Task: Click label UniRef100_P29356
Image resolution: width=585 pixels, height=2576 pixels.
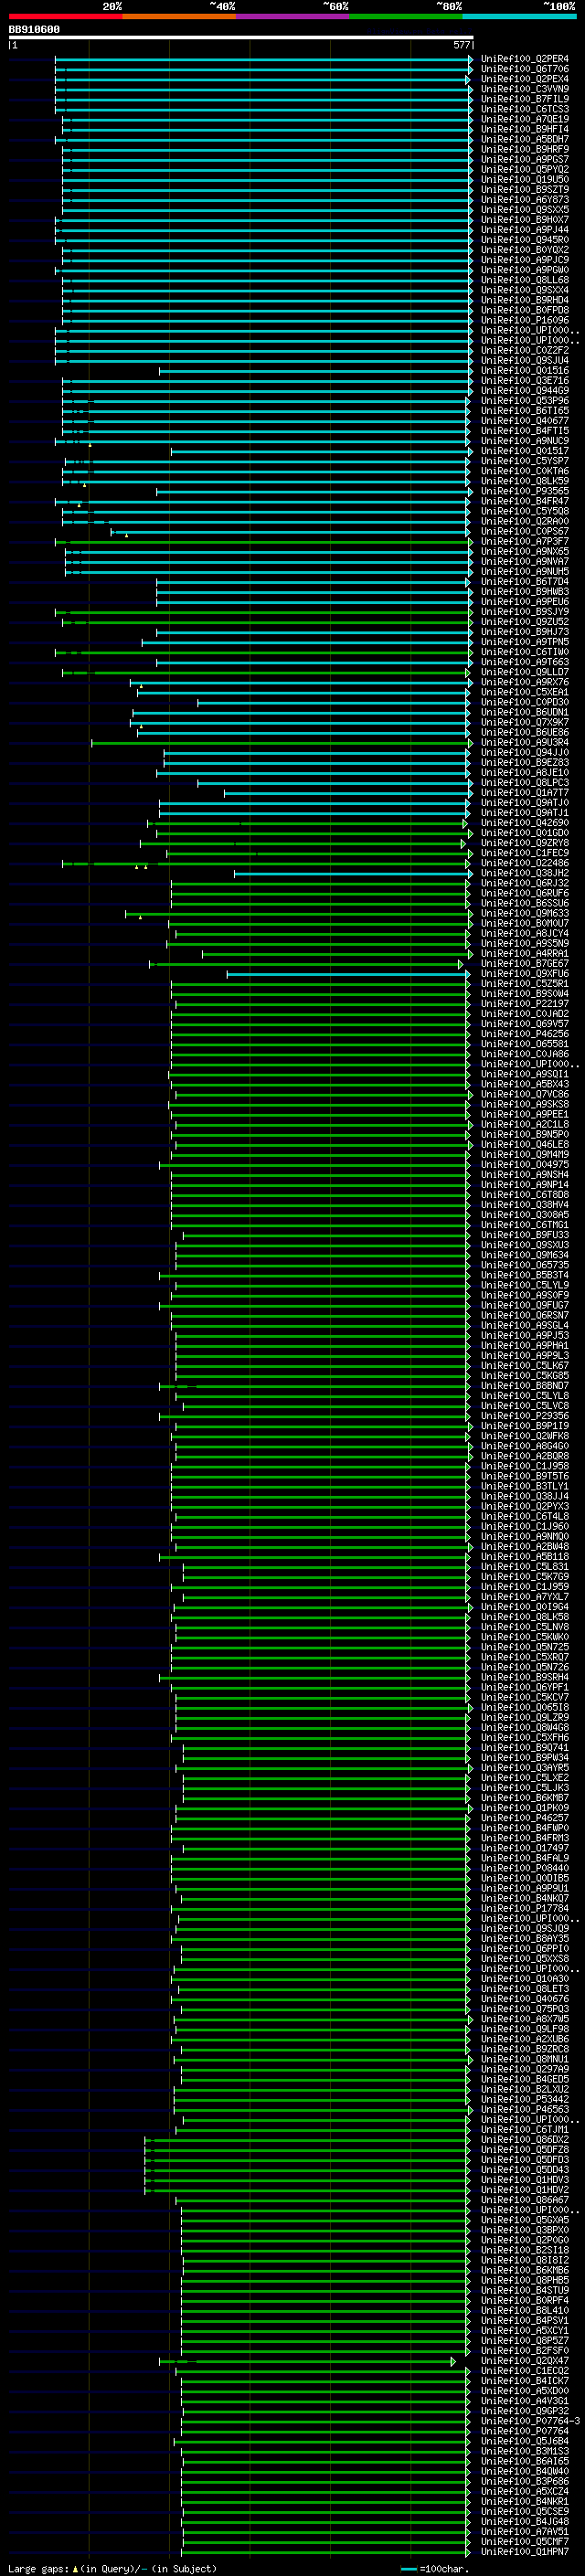Action: [524, 1417]
